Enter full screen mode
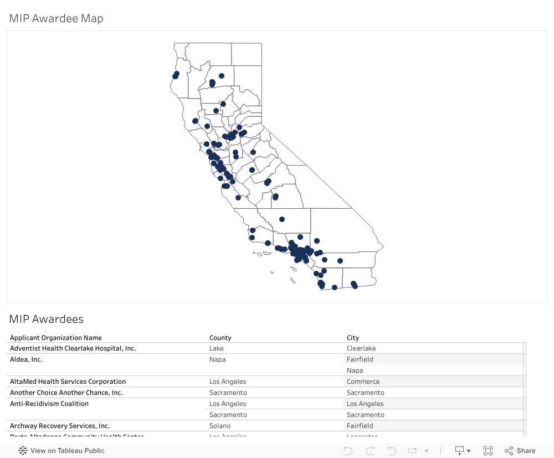Image resolution: width=554 pixels, height=458 pixels. (x=488, y=451)
